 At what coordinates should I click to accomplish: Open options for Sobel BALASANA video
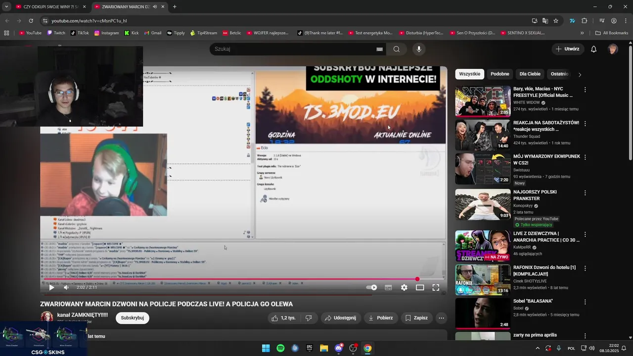[x=585, y=302]
